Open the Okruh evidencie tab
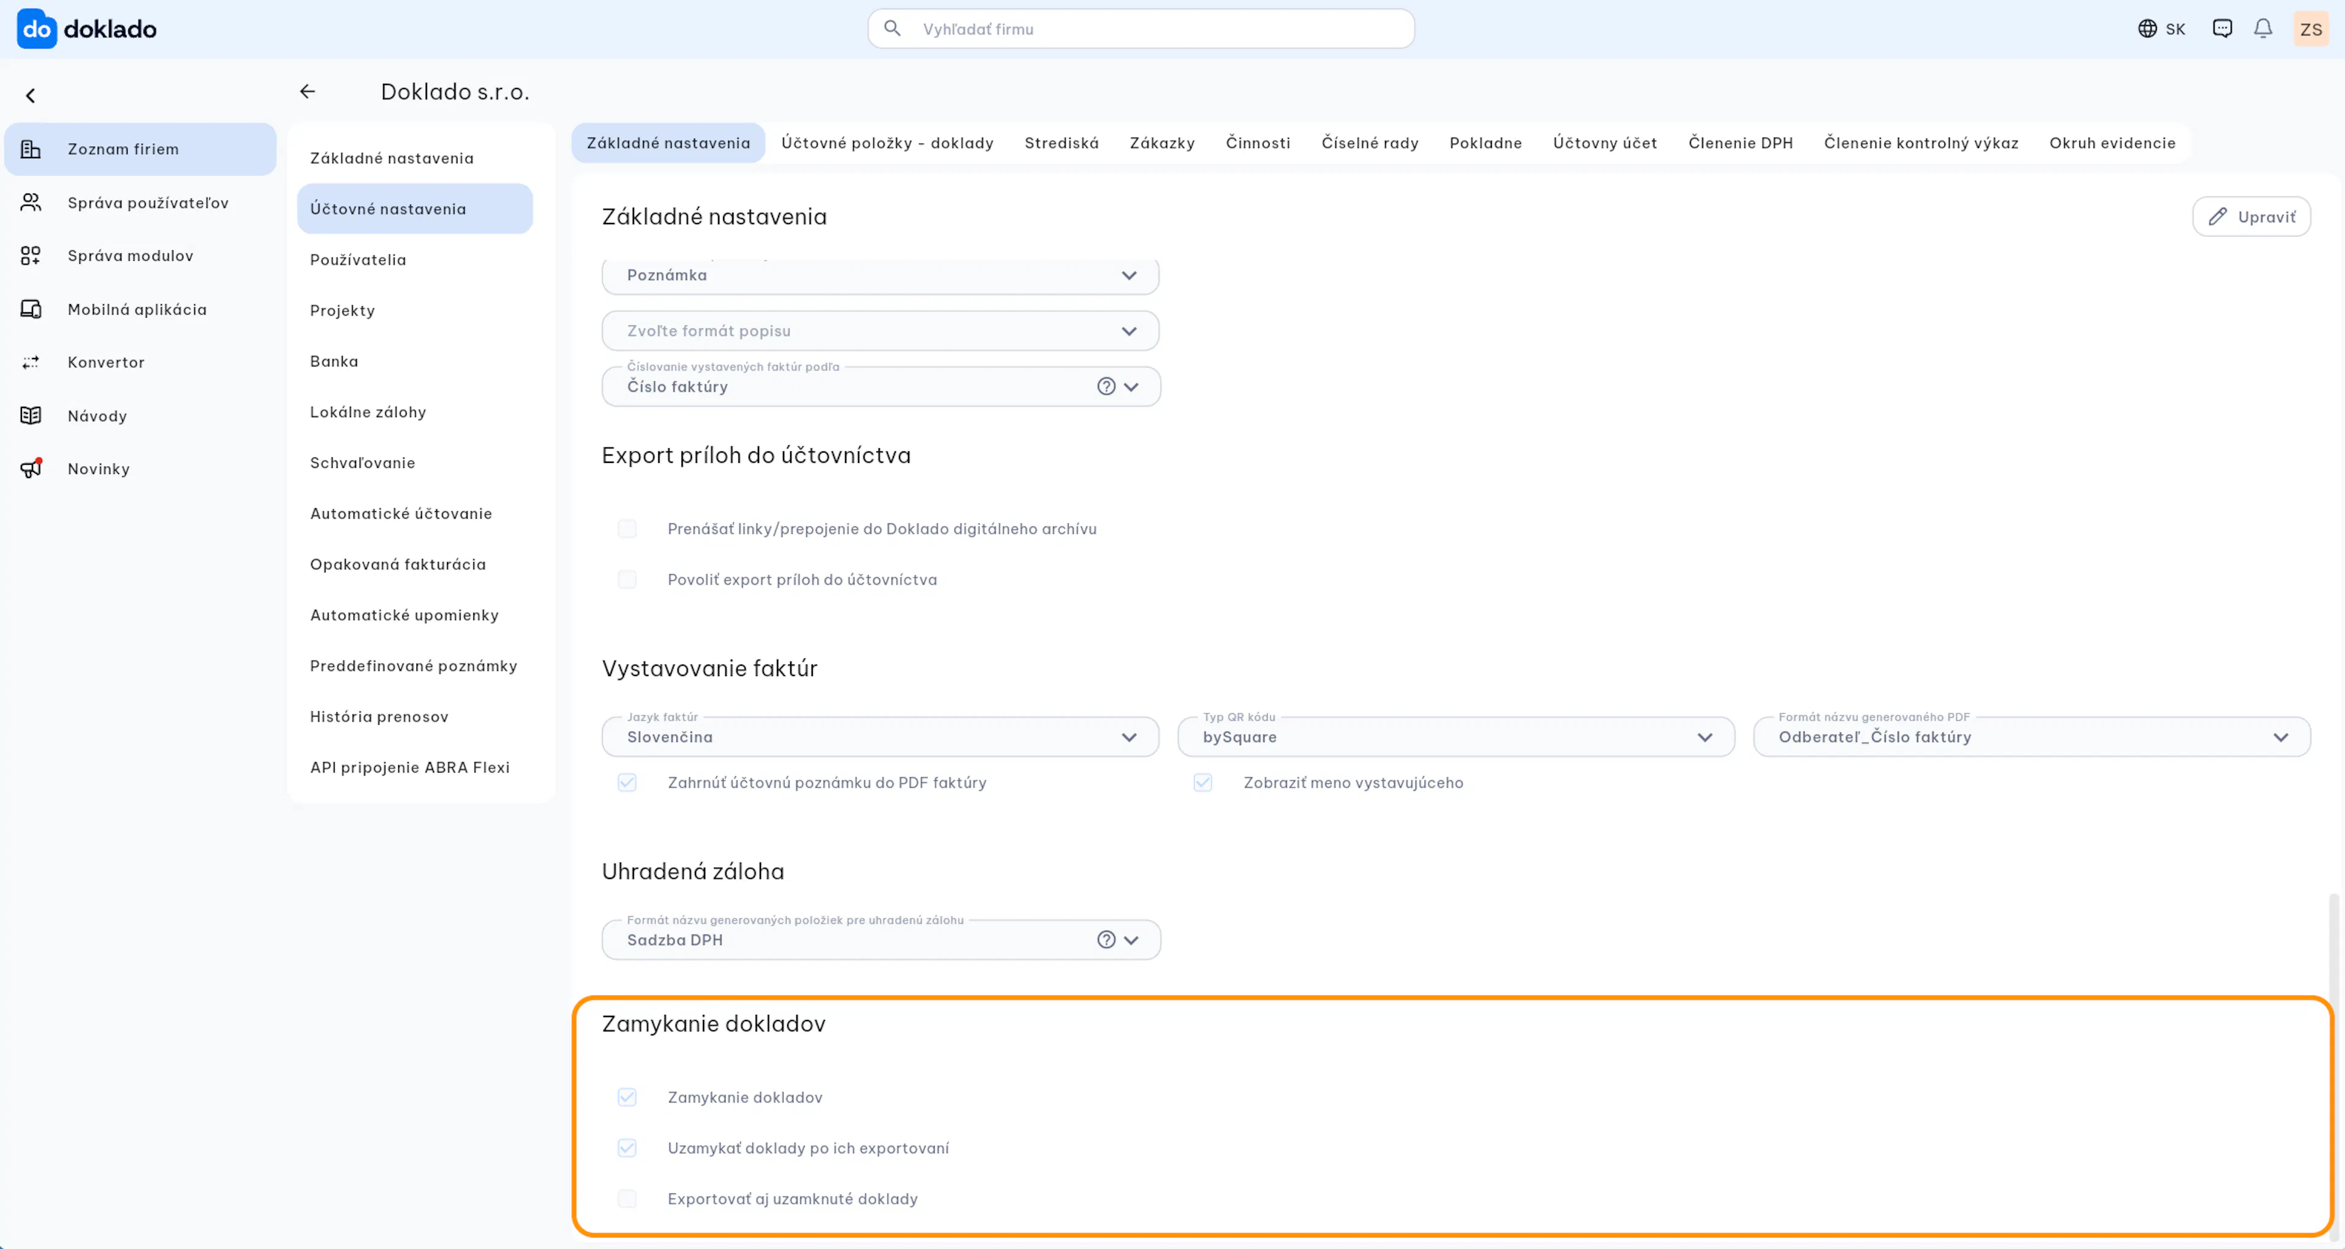Screen dimensions: 2345x1249 coord(2112,143)
